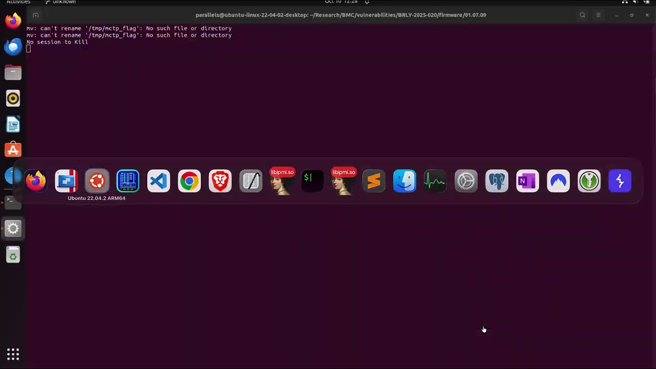Launch Rhythmbox from the Ubuntu dock
Screen dimensions: 656x369
13,98
